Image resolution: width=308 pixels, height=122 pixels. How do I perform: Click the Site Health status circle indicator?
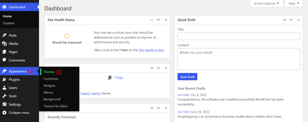(x=67, y=36)
